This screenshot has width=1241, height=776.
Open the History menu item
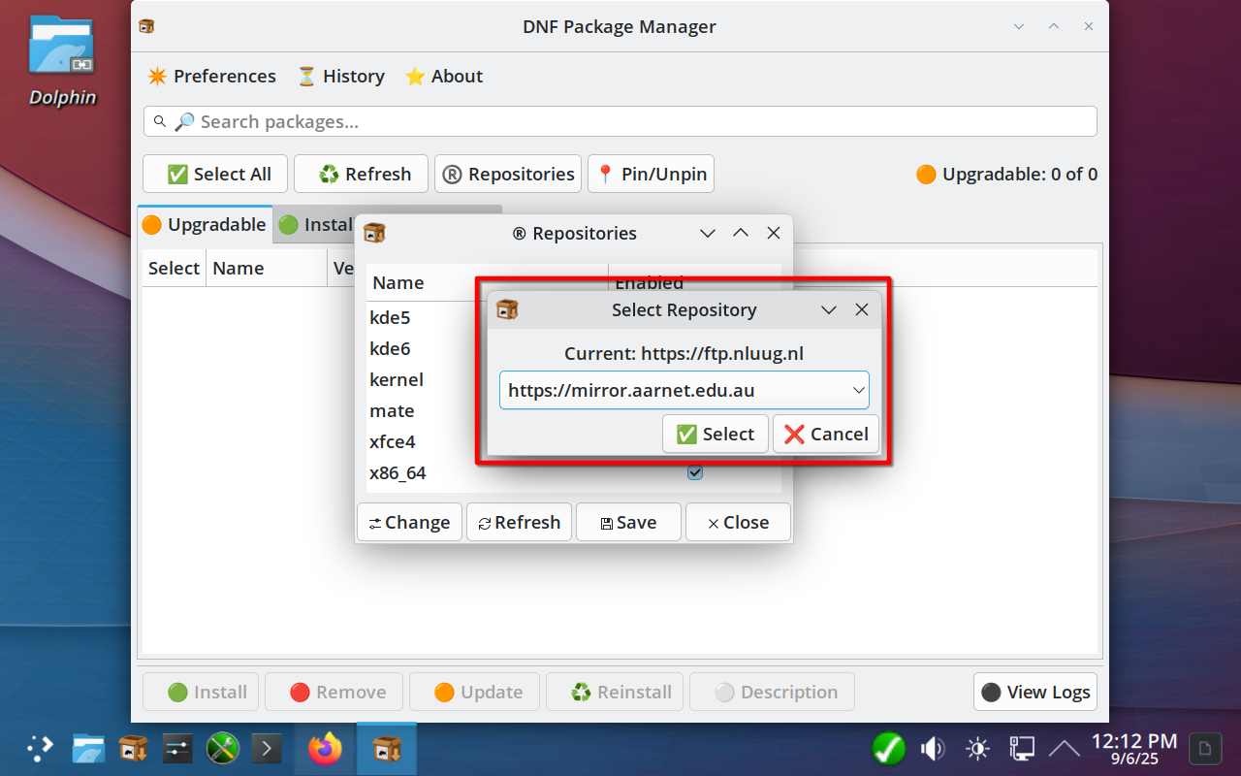tap(340, 76)
